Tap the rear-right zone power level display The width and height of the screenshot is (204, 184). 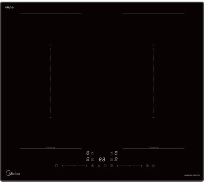tap(116, 153)
